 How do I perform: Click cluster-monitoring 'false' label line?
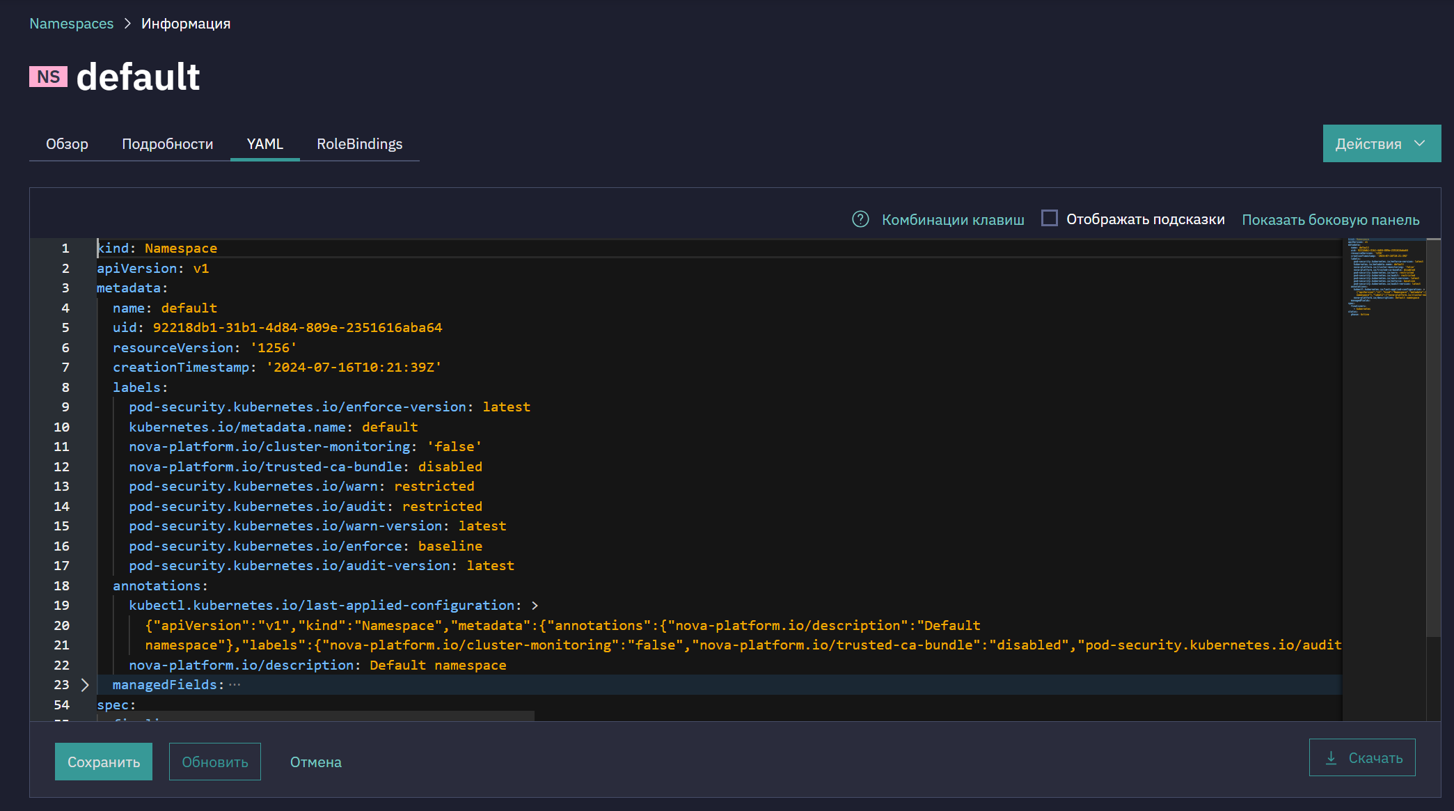coord(306,446)
